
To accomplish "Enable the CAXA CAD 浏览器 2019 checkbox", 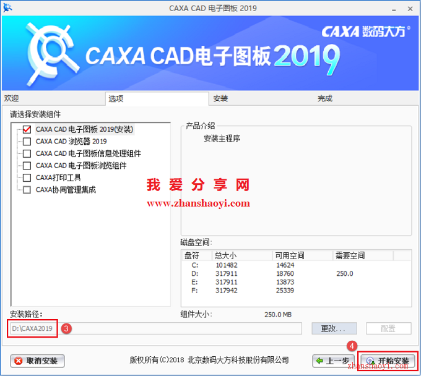I will (x=27, y=142).
